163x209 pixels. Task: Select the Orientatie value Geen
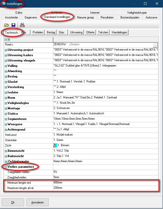(105, 140)
